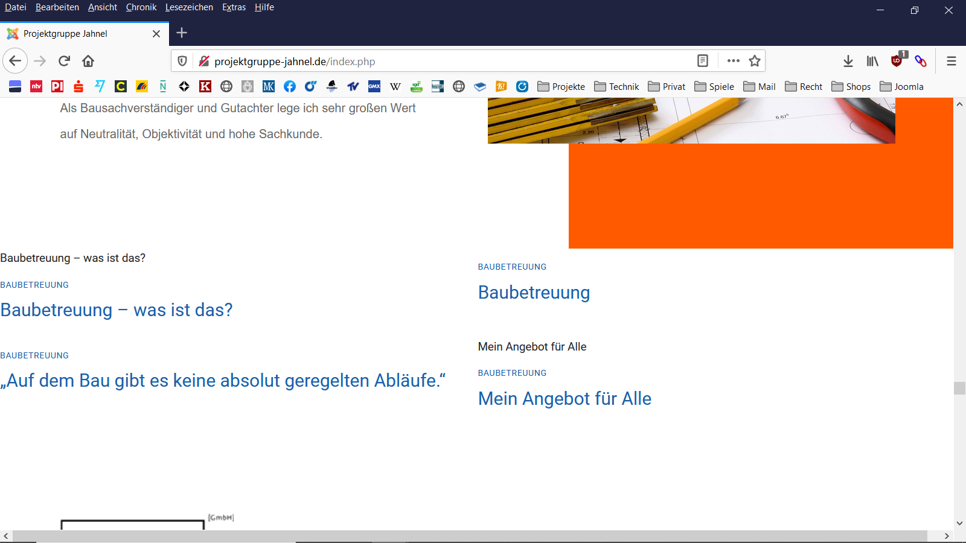Open the red PI bookmark
Viewport: 966px width, 543px height.
(x=57, y=86)
